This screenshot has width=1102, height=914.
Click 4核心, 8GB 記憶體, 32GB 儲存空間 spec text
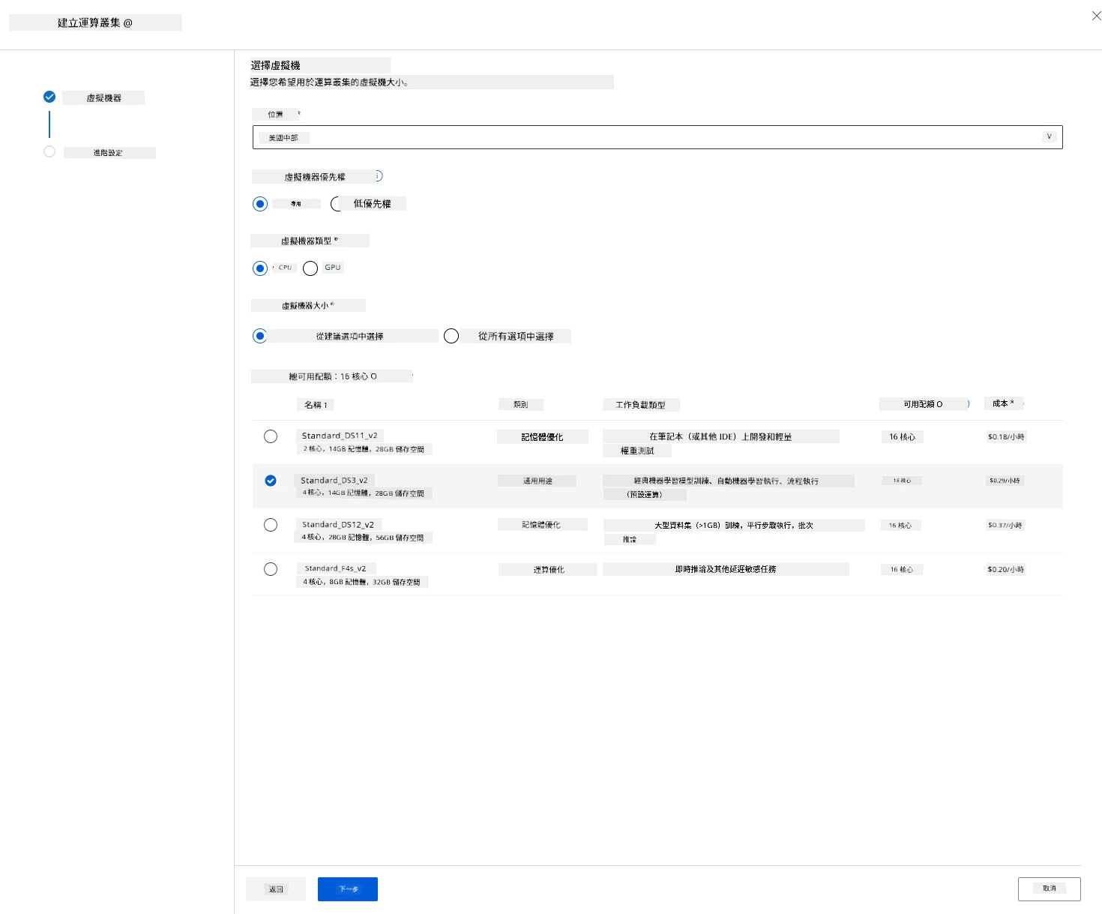tap(361, 582)
